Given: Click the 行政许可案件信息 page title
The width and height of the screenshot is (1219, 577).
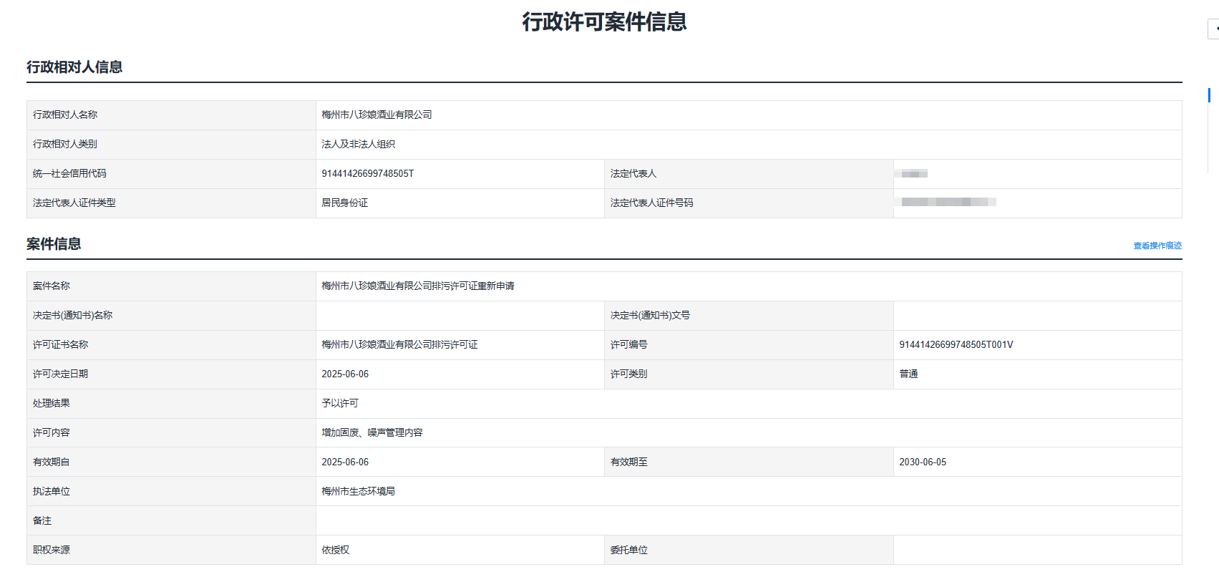Looking at the screenshot, I should (x=604, y=22).
